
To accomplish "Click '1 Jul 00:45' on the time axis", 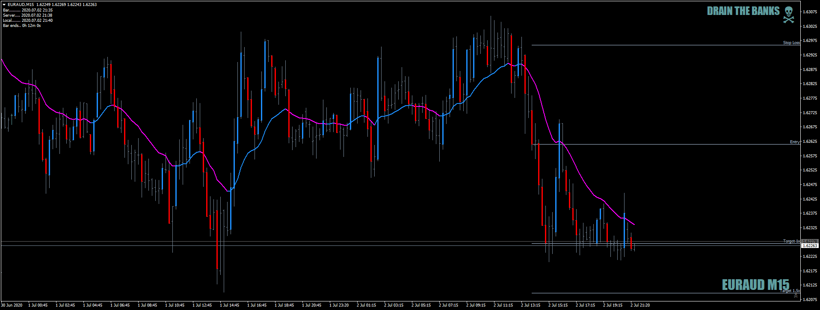I will coord(38,305).
